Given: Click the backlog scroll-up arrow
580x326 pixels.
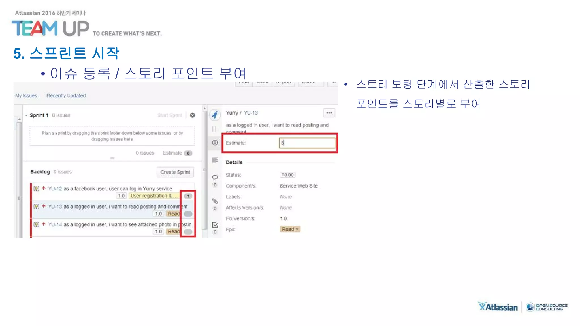Looking at the screenshot, I should pos(204,108).
